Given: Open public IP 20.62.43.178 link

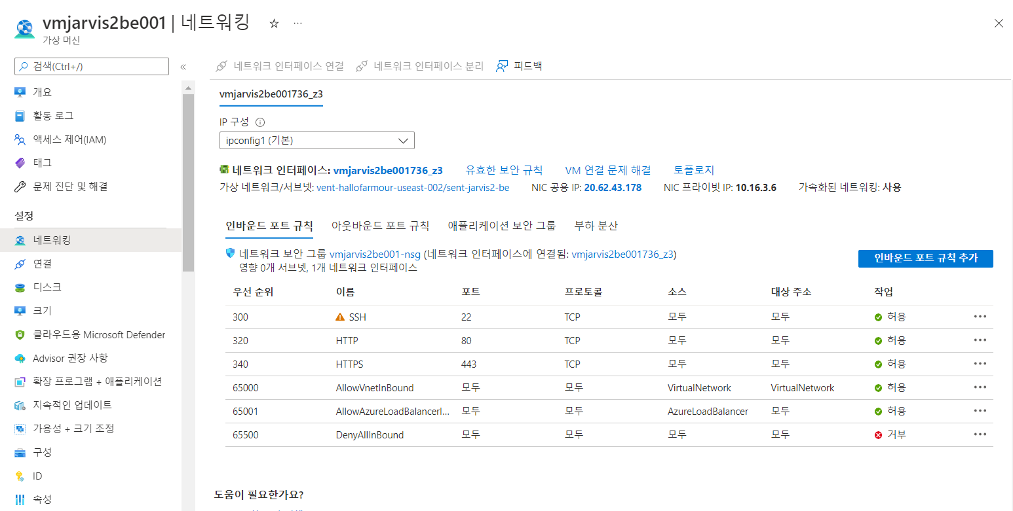Looking at the screenshot, I should [x=613, y=188].
